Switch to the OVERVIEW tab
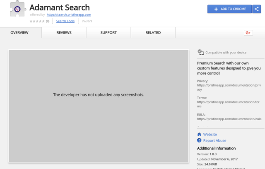 tap(19, 33)
